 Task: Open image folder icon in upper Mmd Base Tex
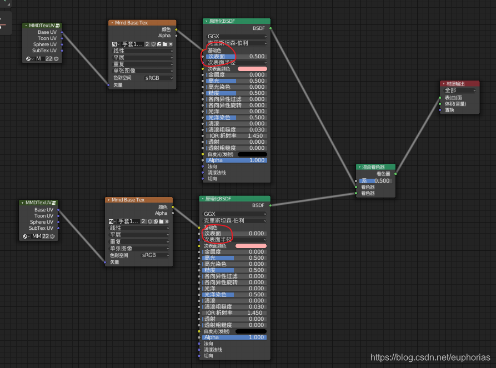pos(165,44)
